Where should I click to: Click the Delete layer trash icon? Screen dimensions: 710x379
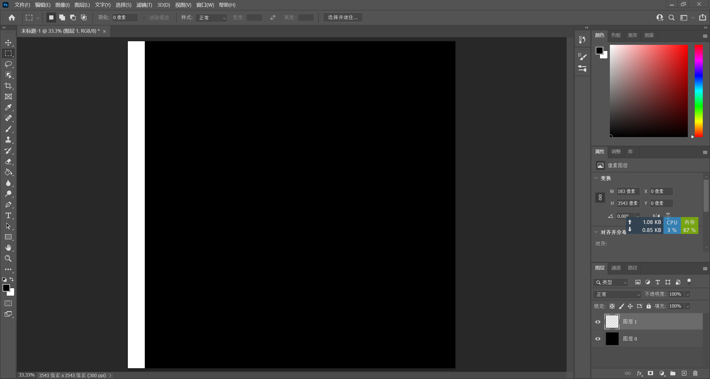click(695, 373)
